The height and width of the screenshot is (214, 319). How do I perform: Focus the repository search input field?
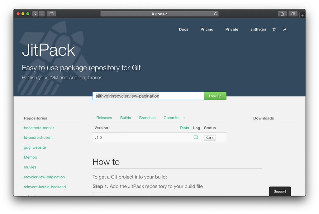148,96
